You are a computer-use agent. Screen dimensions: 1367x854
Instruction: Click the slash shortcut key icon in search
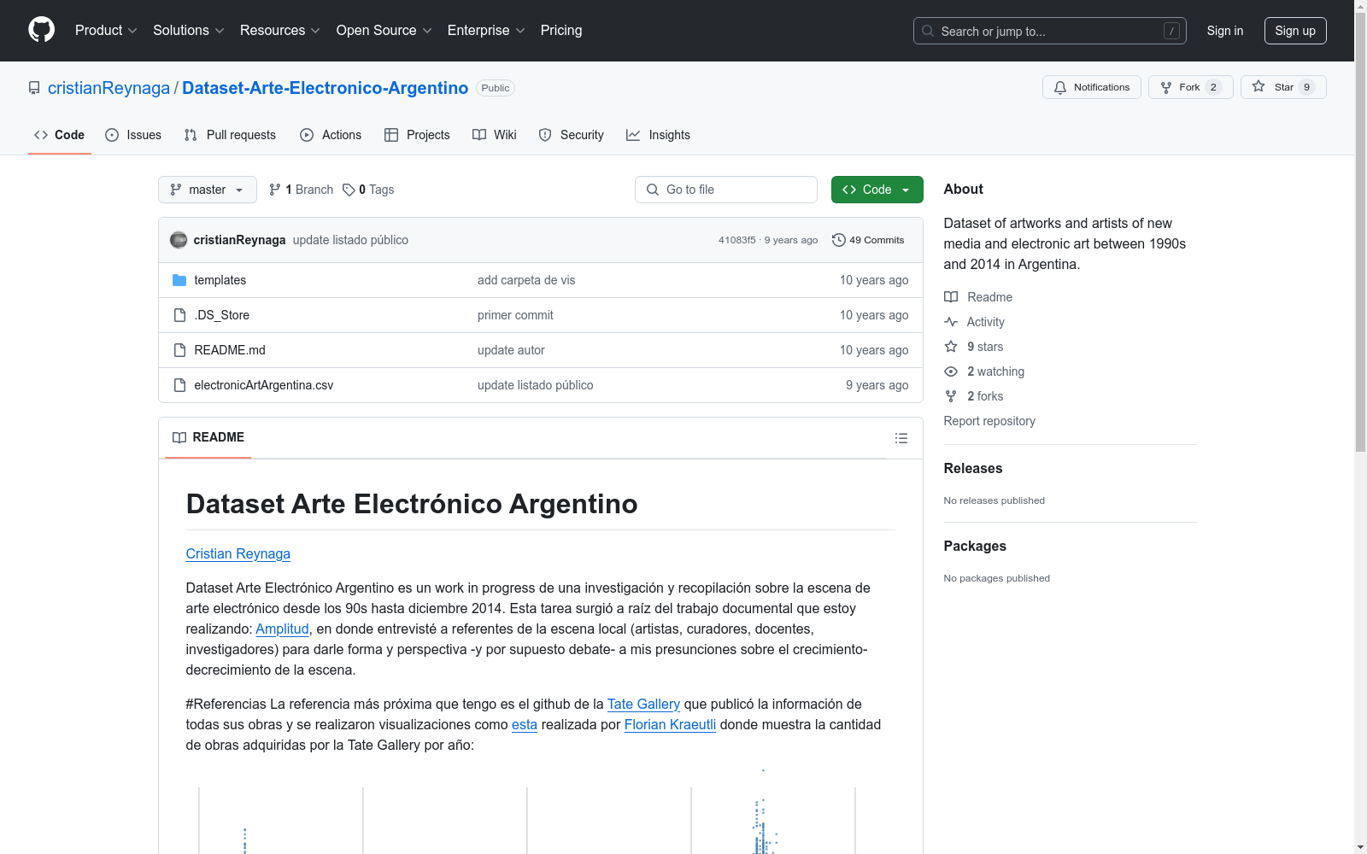point(1171,31)
